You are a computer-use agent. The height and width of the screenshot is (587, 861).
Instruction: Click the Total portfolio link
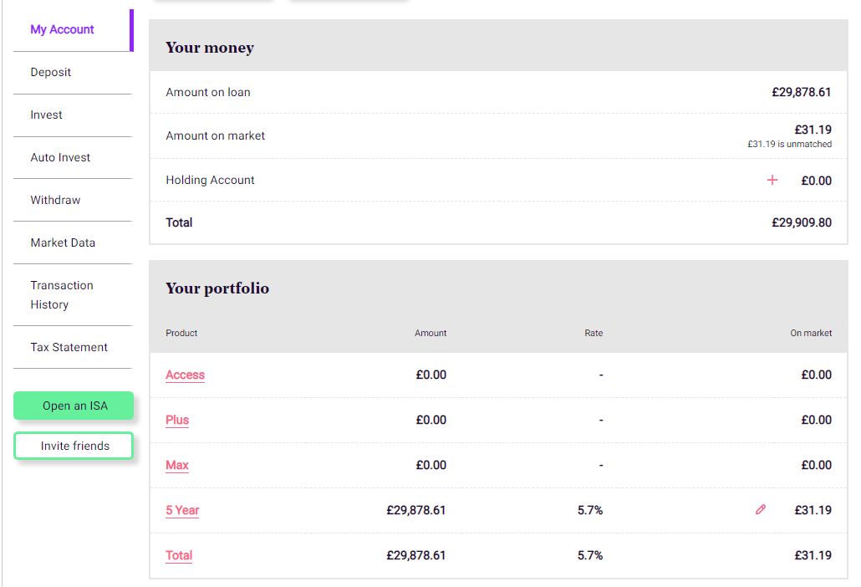pos(179,555)
